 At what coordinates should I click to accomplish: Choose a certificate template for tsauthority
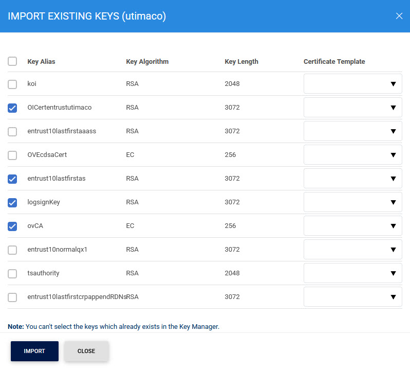352,273
